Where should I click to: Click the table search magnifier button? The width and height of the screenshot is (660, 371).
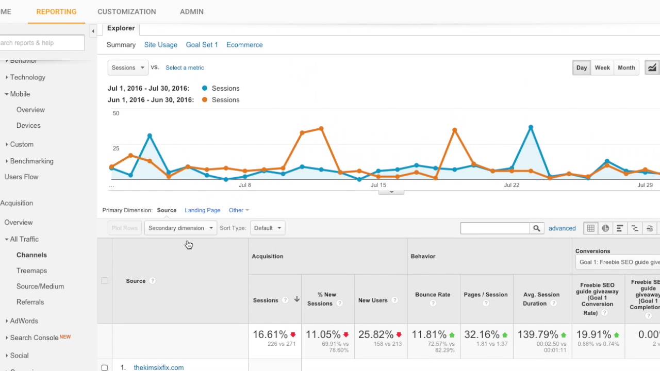coord(537,228)
